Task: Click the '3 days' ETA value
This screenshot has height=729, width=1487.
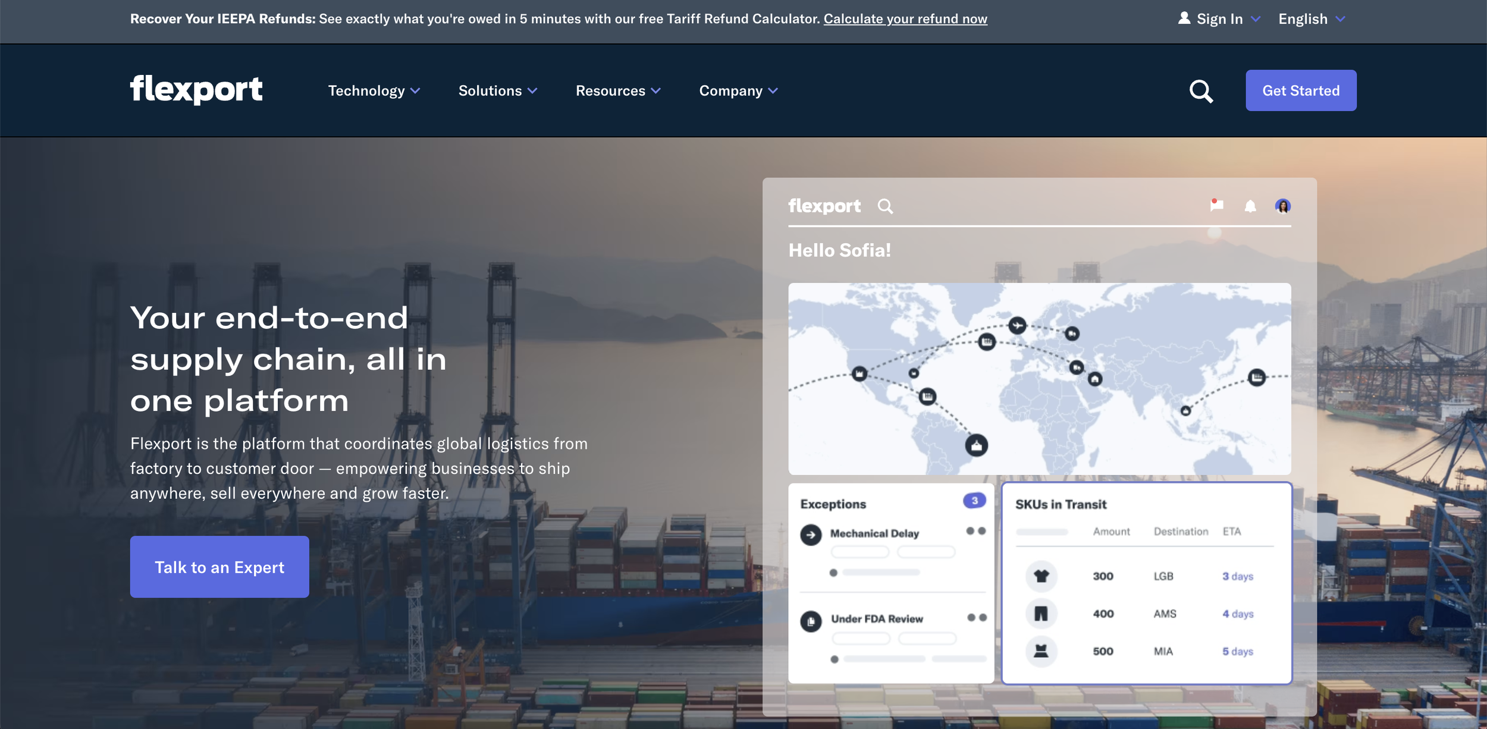Action: coord(1238,576)
